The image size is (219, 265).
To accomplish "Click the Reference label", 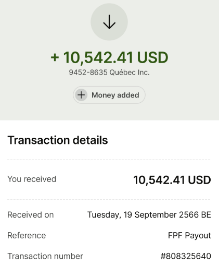I will point(27,235).
